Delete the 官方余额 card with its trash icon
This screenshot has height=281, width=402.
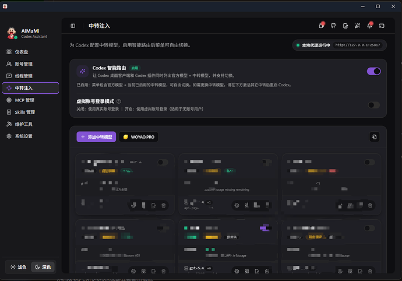[164, 206]
